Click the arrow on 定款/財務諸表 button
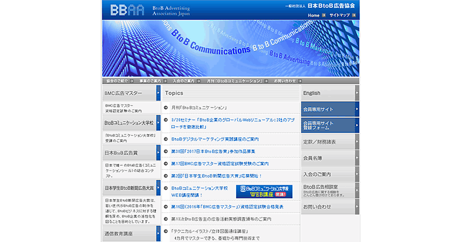The image size is (461, 242). [357, 142]
